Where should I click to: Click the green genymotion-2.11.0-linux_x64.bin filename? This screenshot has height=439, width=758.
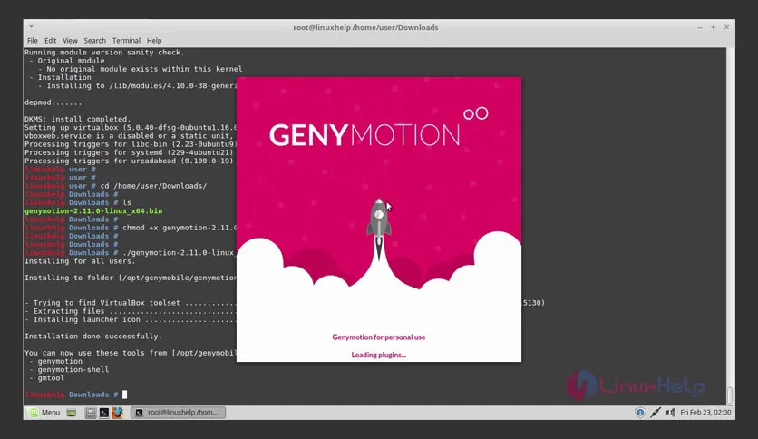tap(93, 210)
